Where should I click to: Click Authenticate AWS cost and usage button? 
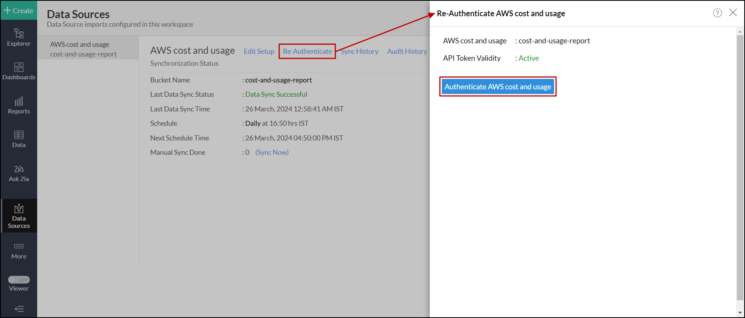point(498,87)
